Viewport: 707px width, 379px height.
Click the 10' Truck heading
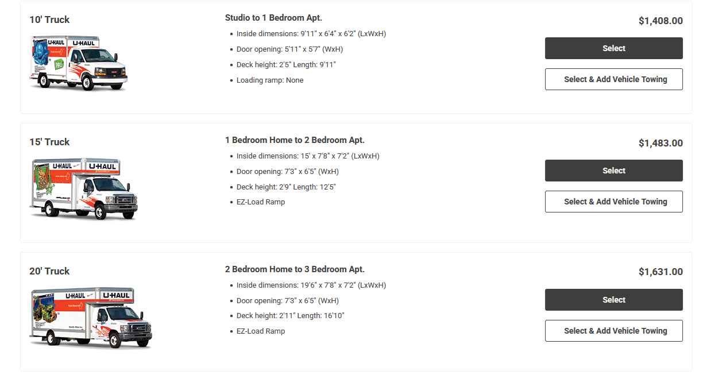pyautogui.click(x=49, y=20)
